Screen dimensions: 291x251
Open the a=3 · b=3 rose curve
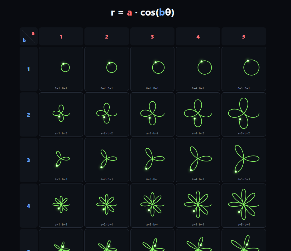coord(152,160)
